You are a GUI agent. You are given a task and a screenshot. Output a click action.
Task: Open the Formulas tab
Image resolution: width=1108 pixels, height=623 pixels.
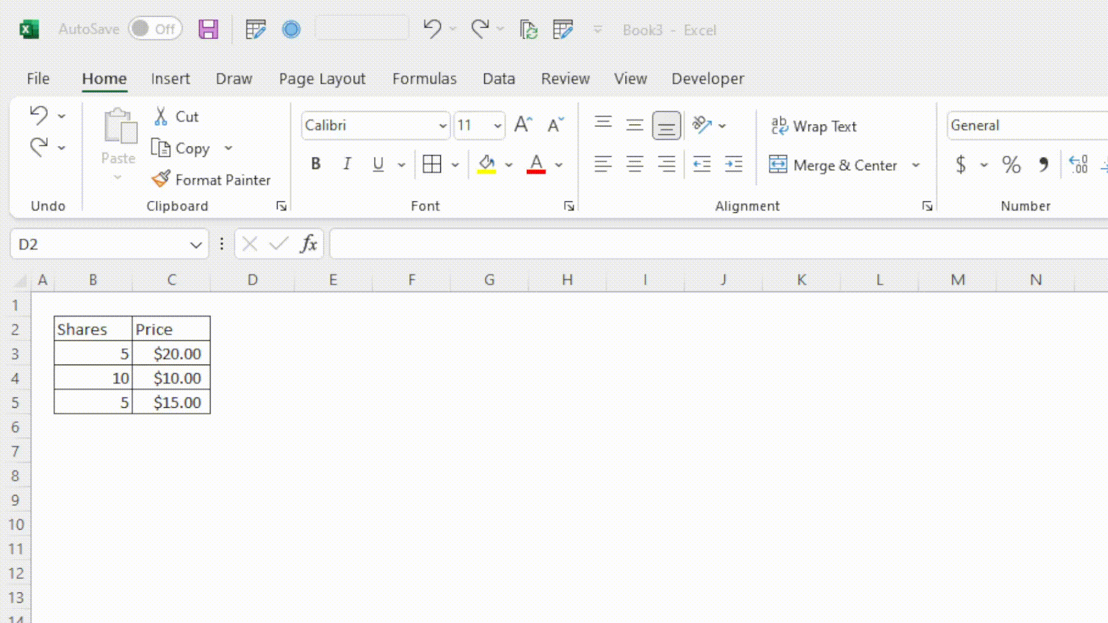coord(424,78)
